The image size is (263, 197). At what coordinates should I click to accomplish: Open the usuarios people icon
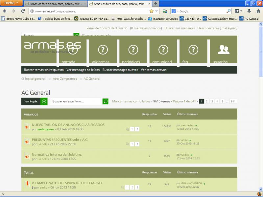coord(224,50)
